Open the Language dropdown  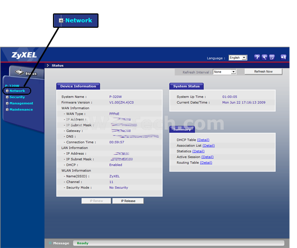tap(238, 58)
